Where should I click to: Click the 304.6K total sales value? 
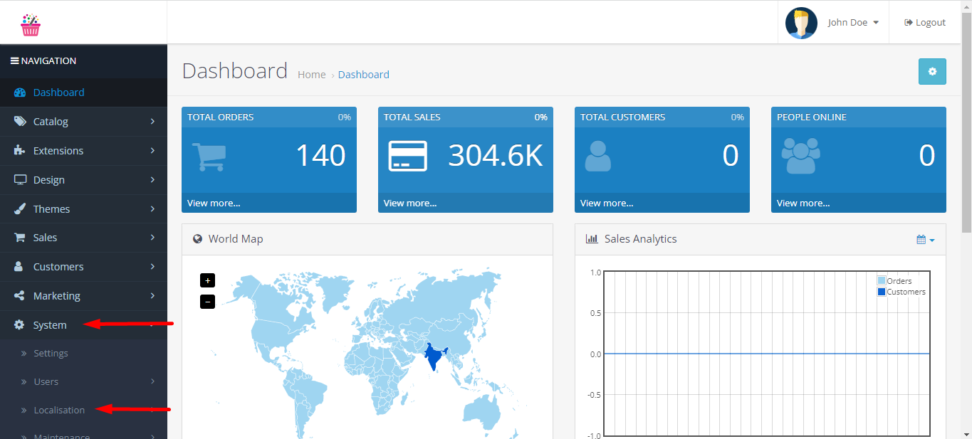[496, 156]
